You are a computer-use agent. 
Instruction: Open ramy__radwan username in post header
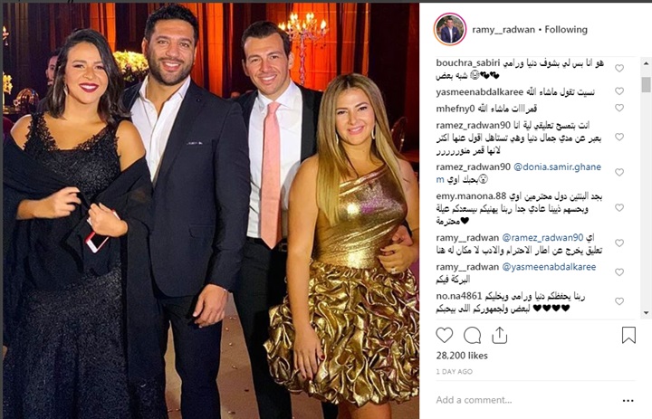point(503,30)
